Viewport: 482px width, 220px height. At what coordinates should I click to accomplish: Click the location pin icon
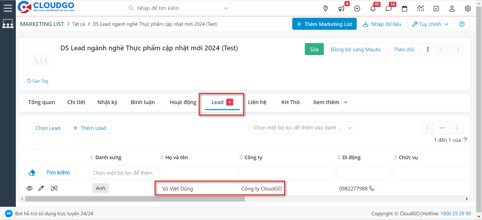pyautogui.click(x=325, y=9)
